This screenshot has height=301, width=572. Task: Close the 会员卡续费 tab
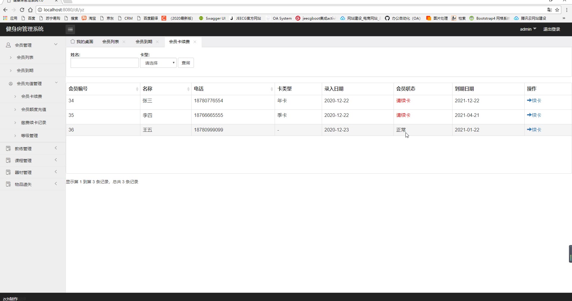(195, 42)
